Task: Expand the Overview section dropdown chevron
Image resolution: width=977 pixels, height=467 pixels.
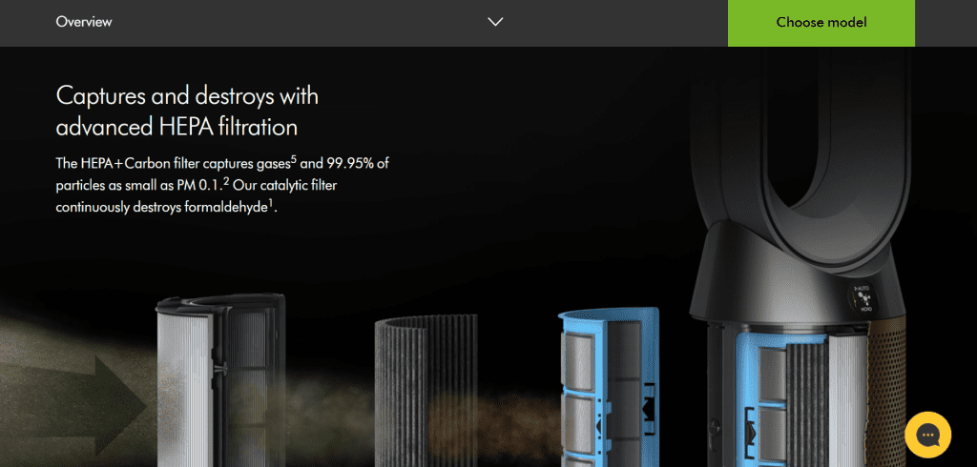Action: [x=495, y=22]
